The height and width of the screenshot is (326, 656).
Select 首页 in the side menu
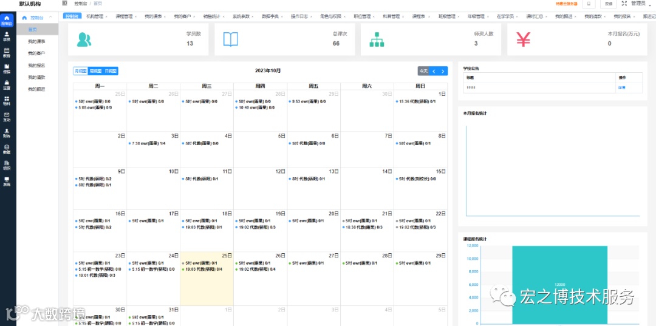[38, 29]
